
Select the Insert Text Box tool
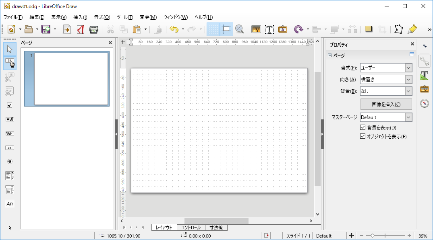[x=269, y=29]
